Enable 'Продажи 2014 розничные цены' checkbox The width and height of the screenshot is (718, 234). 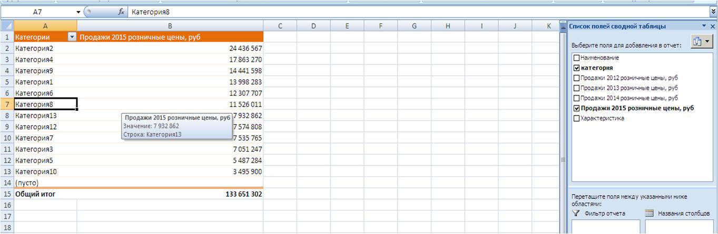(576, 98)
